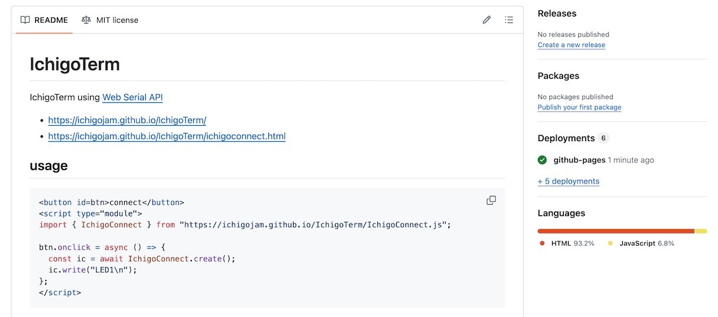Click the red HTML segment of language bar
The image size is (718, 317).
(616, 231)
